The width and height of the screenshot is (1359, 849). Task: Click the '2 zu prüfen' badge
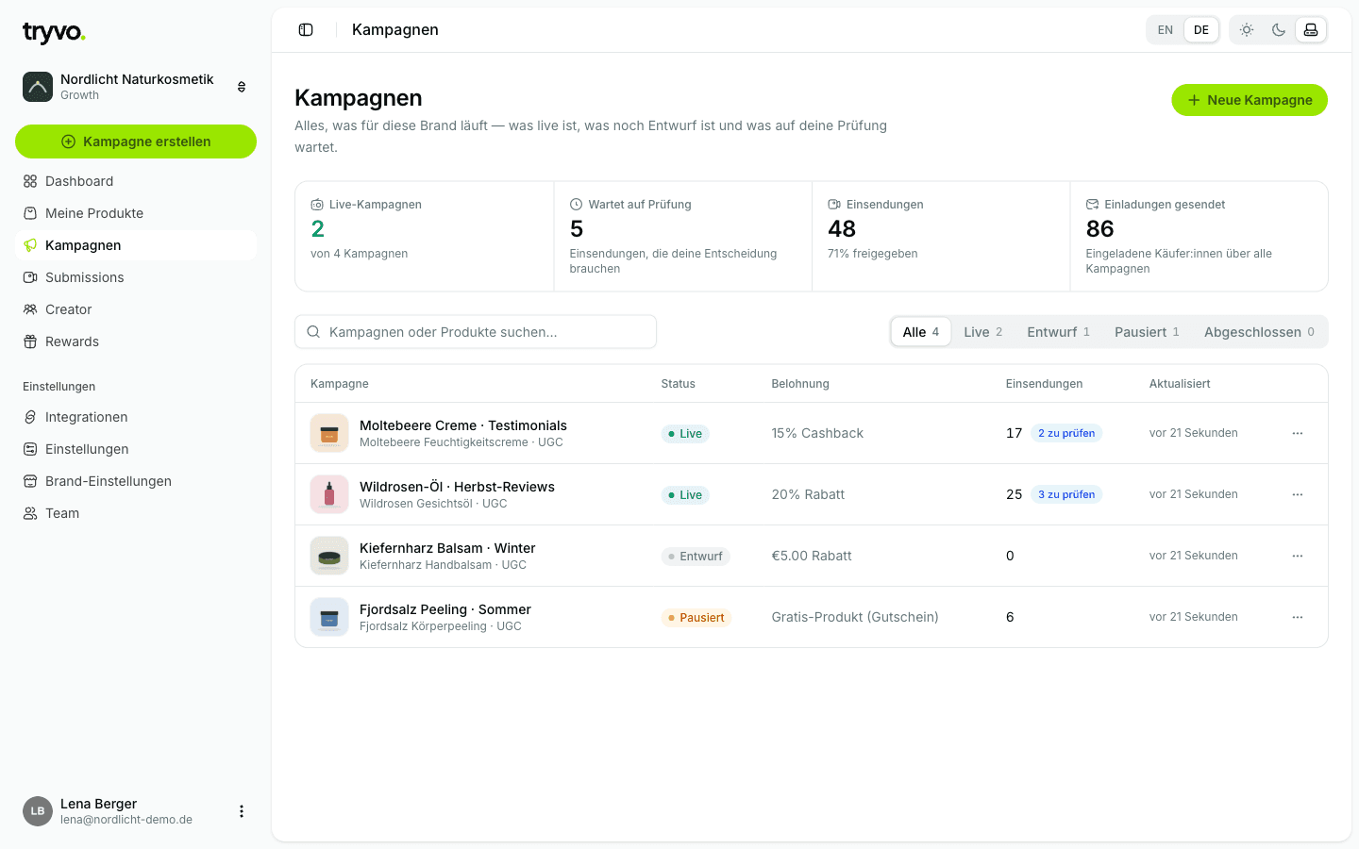(1066, 433)
